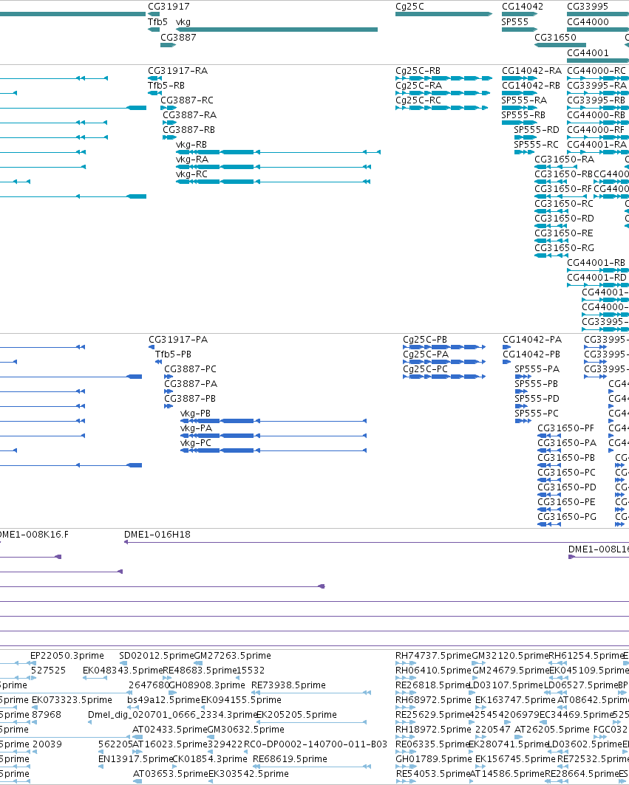This screenshot has width=629, height=785.
Task: Select BAC clone DME1-008K16.F
Action: 34,535
